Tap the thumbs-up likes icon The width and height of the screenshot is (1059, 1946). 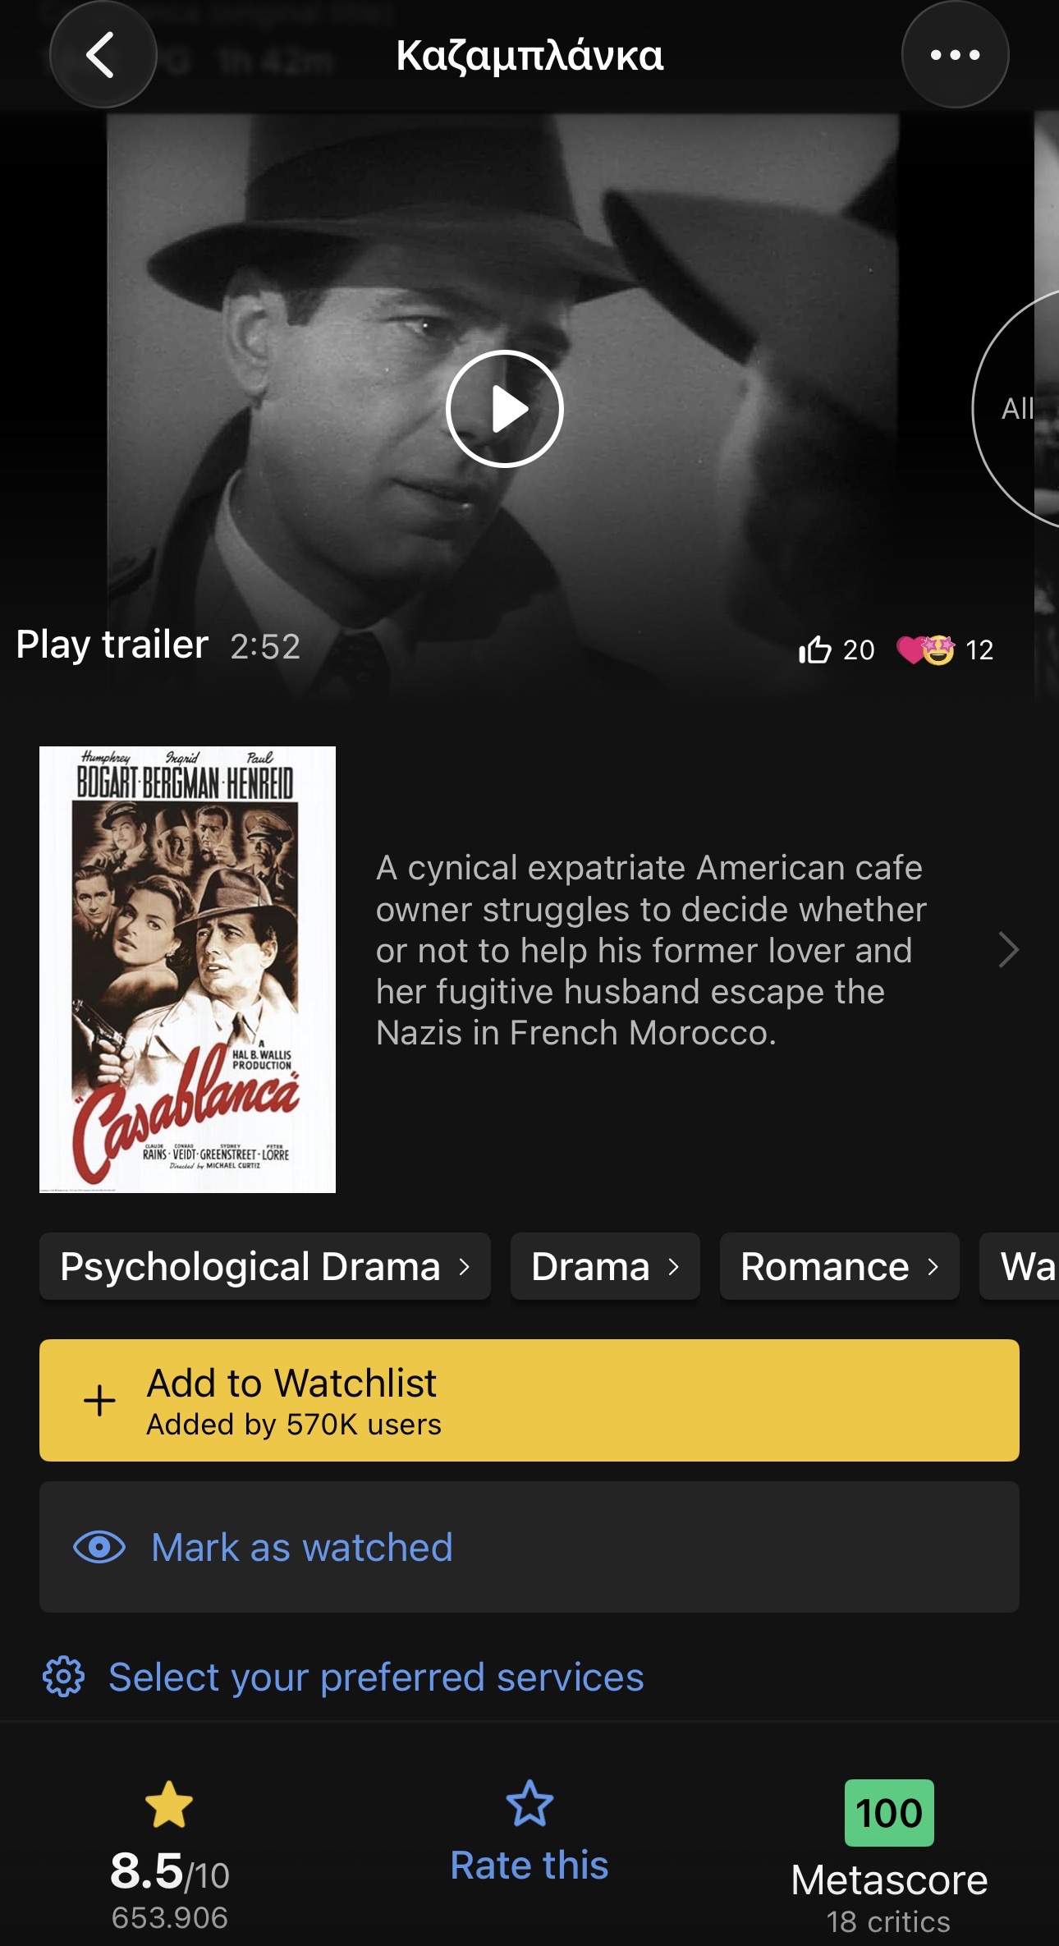[815, 649]
